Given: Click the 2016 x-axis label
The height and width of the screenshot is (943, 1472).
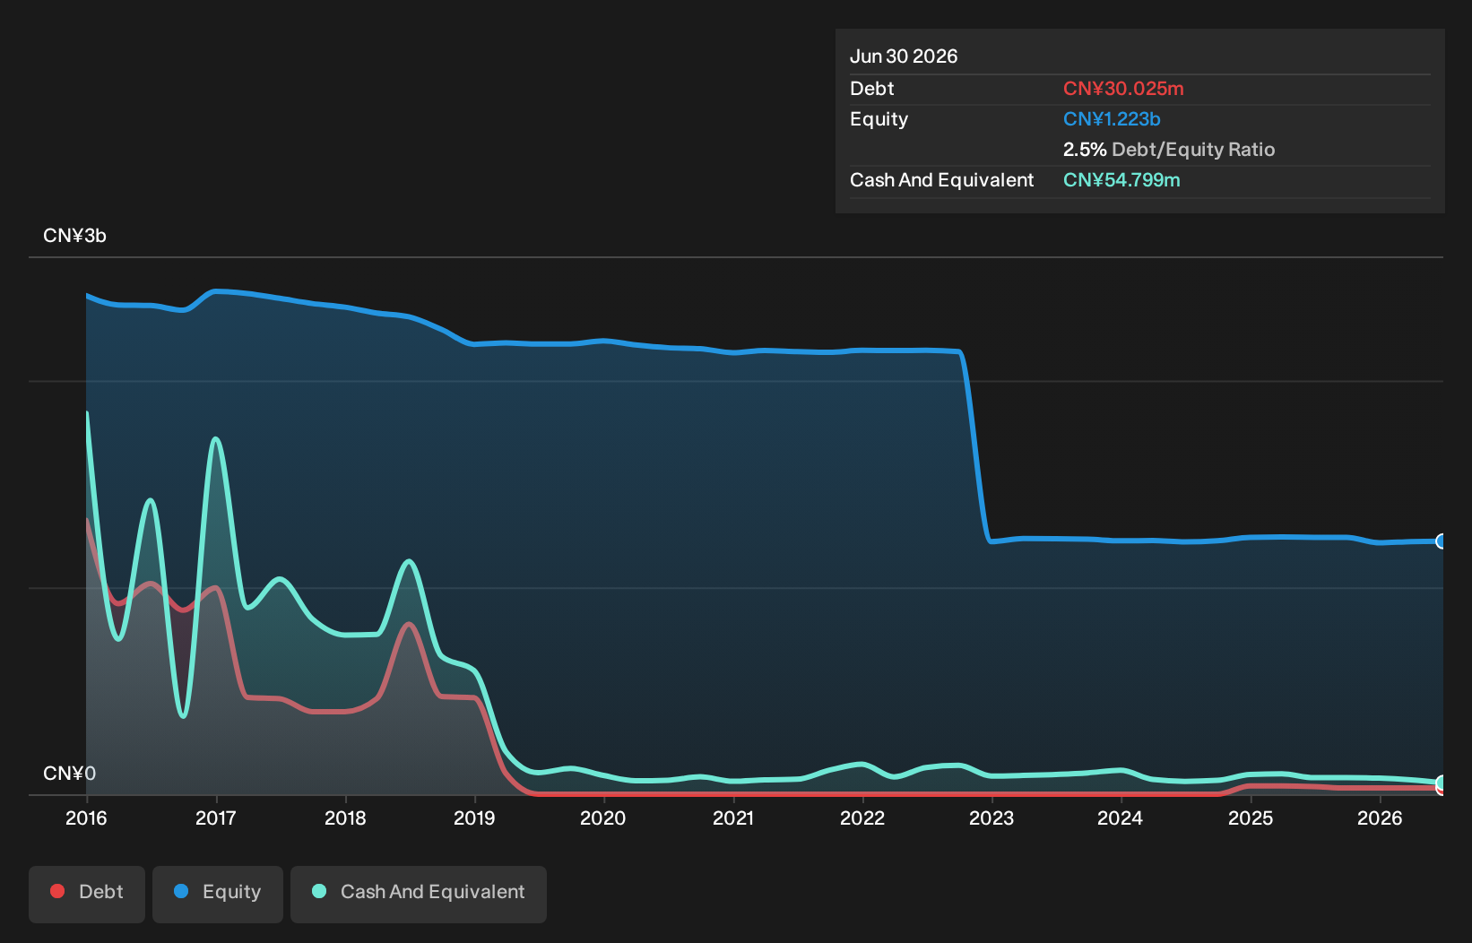Looking at the screenshot, I should click(x=86, y=818).
